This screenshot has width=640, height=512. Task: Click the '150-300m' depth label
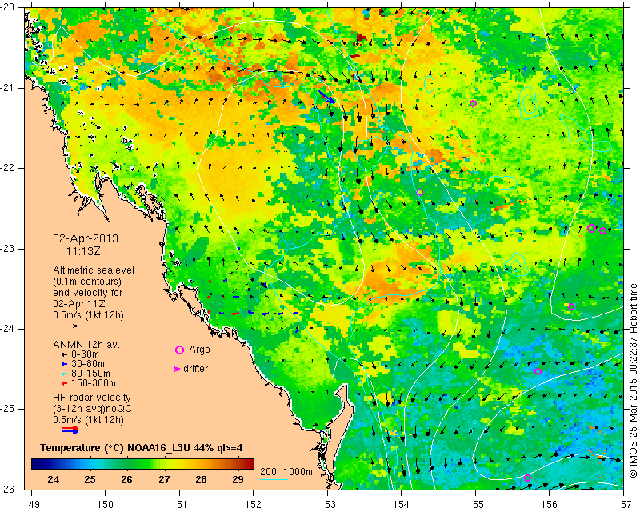[94, 383]
